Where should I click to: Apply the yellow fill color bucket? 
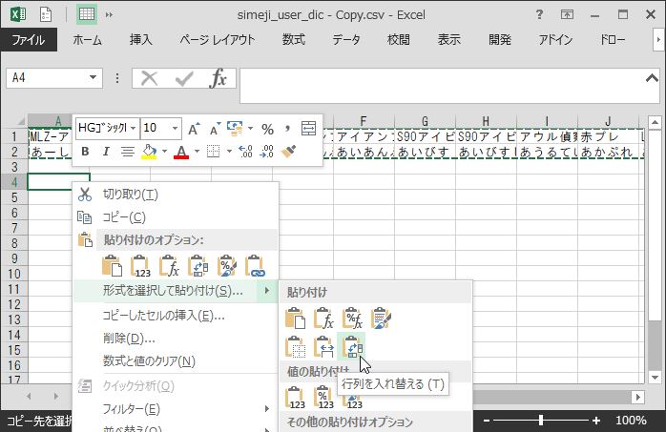point(149,152)
